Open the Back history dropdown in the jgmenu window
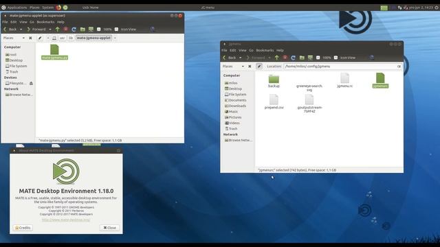The width and height of the screenshot is (440, 247). coord(240,58)
